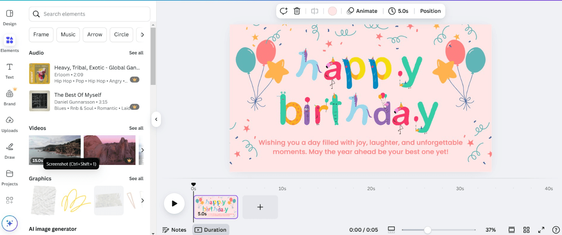Open the Uploads section
Image resolution: width=562 pixels, height=235 pixels.
pyautogui.click(x=10, y=123)
